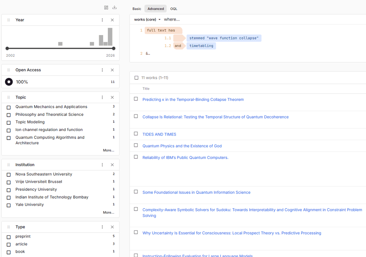Close the Year panel
Image resolution: width=366 pixels, height=257 pixels.
click(x=112, y=20)
